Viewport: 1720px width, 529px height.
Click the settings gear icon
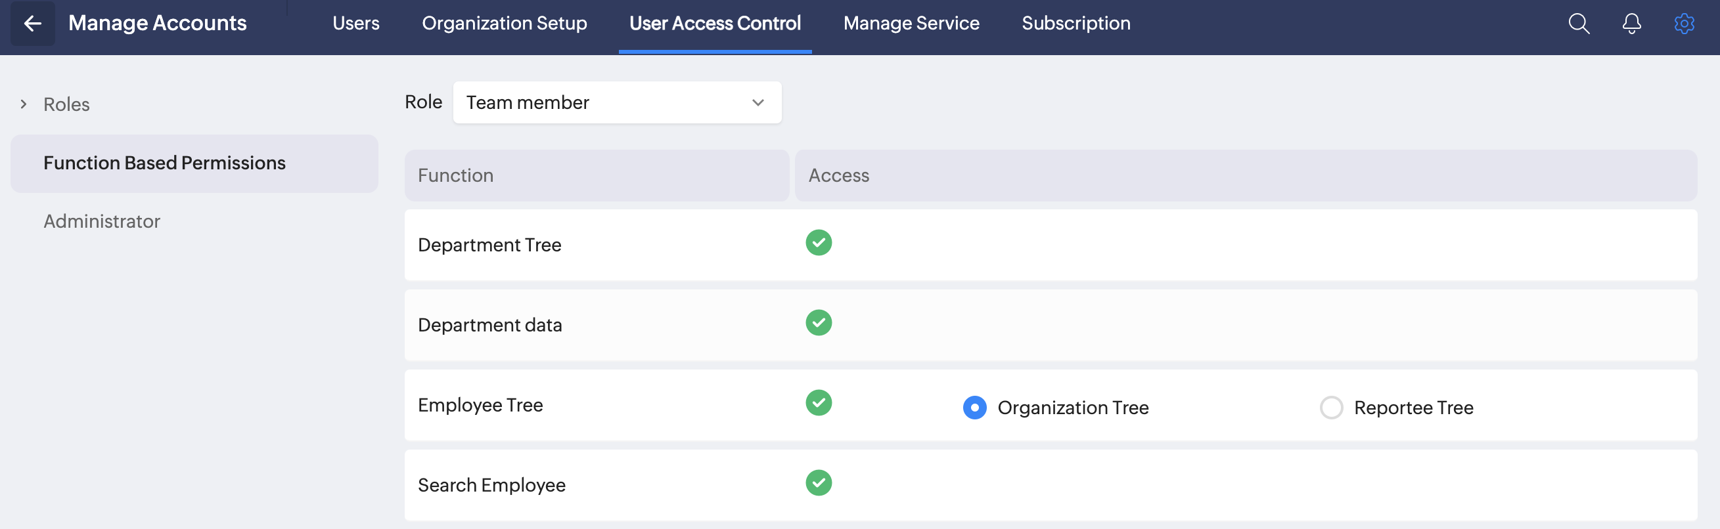pos(1684,24)
